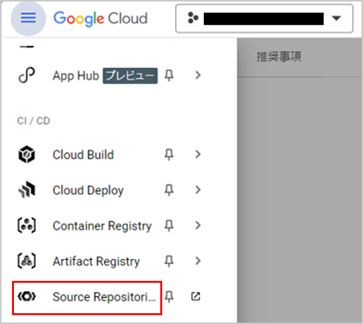Open the project selector dropdown
Screen dimensions: 363x324
click(264, 18)
